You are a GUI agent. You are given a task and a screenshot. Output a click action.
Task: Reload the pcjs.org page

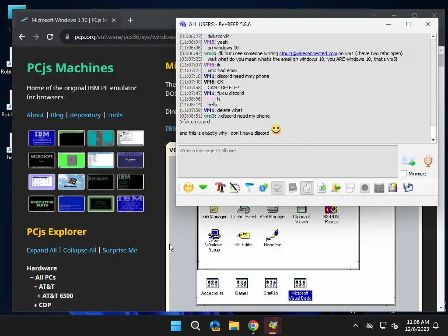click(50, 37)
